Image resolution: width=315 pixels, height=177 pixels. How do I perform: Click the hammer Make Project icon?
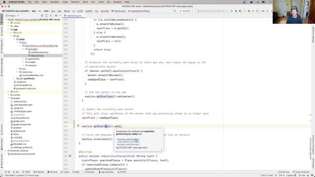174,11
